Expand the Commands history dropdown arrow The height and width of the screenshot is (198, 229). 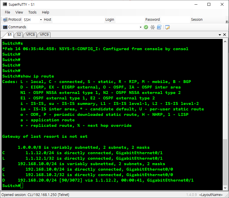point(141,27)
